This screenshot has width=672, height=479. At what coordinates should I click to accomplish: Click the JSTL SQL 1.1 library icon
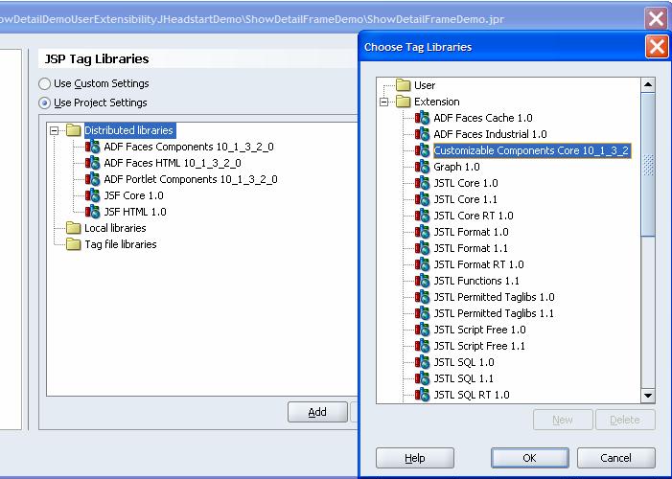tap(422, 378)
